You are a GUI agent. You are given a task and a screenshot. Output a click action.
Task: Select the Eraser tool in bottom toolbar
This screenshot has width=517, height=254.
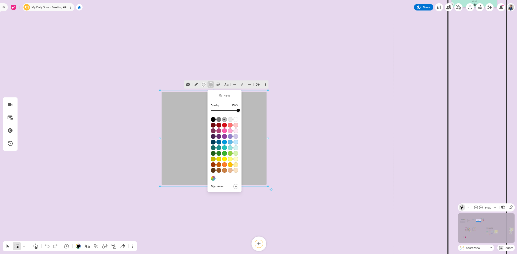pos(123,246)
